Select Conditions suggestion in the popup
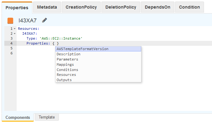The width and height of the screenshot is (212, 125). click(x=67, y=70)
